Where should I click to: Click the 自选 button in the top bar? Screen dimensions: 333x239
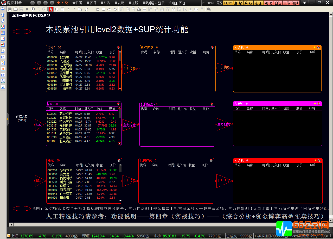278,3
